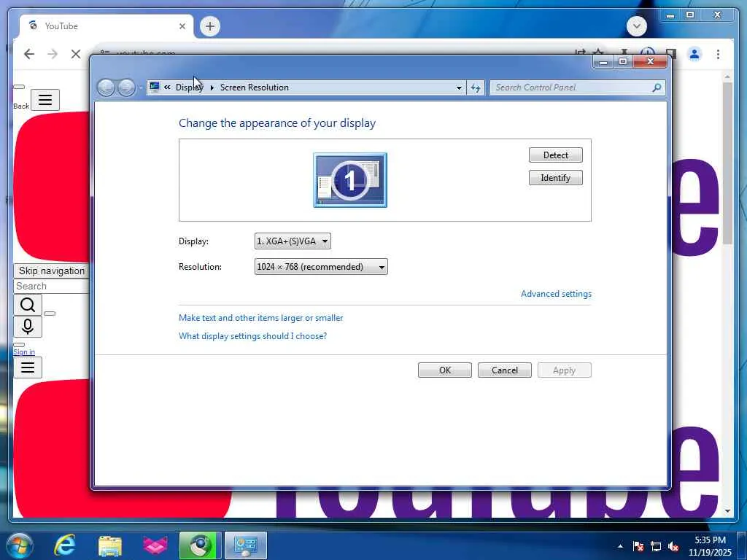Viewport: 747px width, 560px height.
Task: Click the Sign in link on YouTube
Action: 24,352
